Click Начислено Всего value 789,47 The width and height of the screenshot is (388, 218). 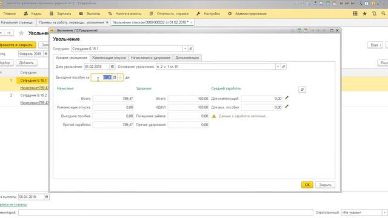pos(113,98)
